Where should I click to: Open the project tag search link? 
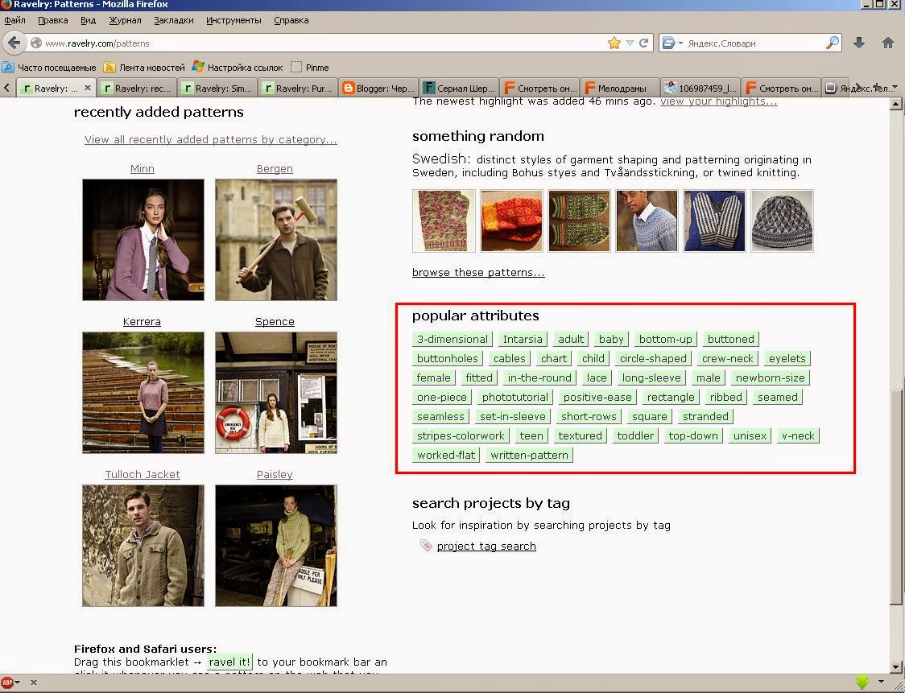point(486,546)
